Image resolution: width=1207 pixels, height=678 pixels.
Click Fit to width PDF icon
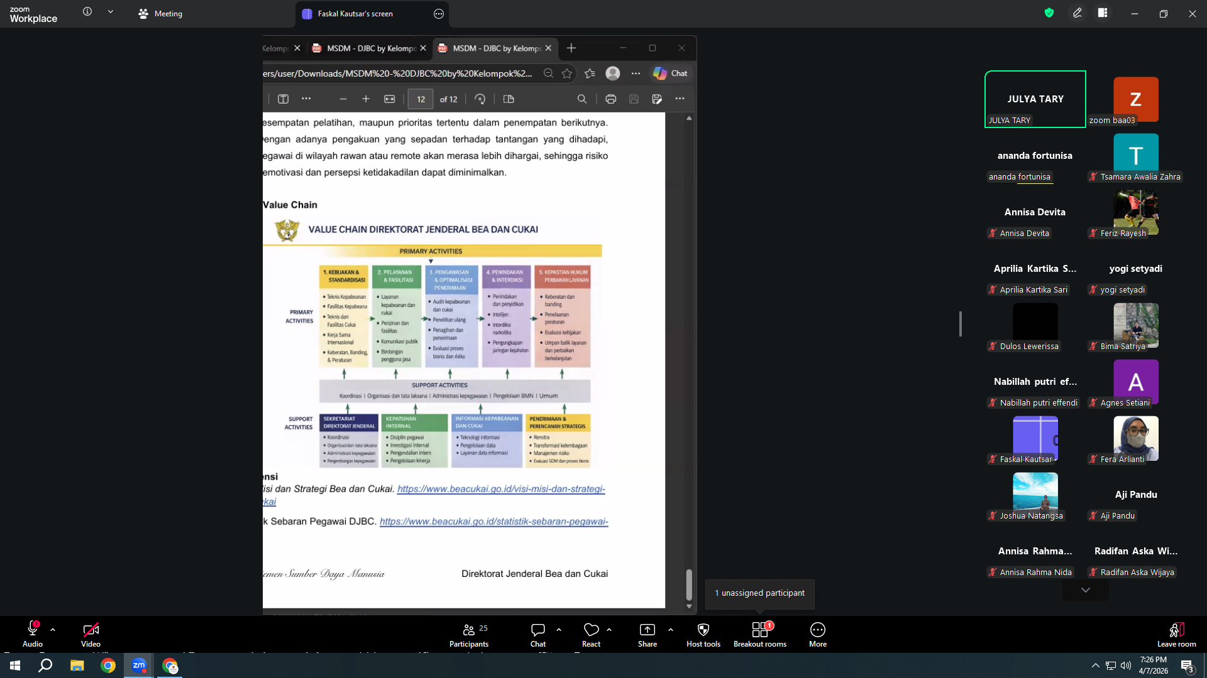[390, 99]
